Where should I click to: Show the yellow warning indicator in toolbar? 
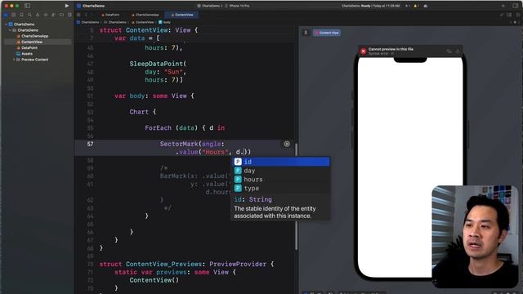point(416,6)
